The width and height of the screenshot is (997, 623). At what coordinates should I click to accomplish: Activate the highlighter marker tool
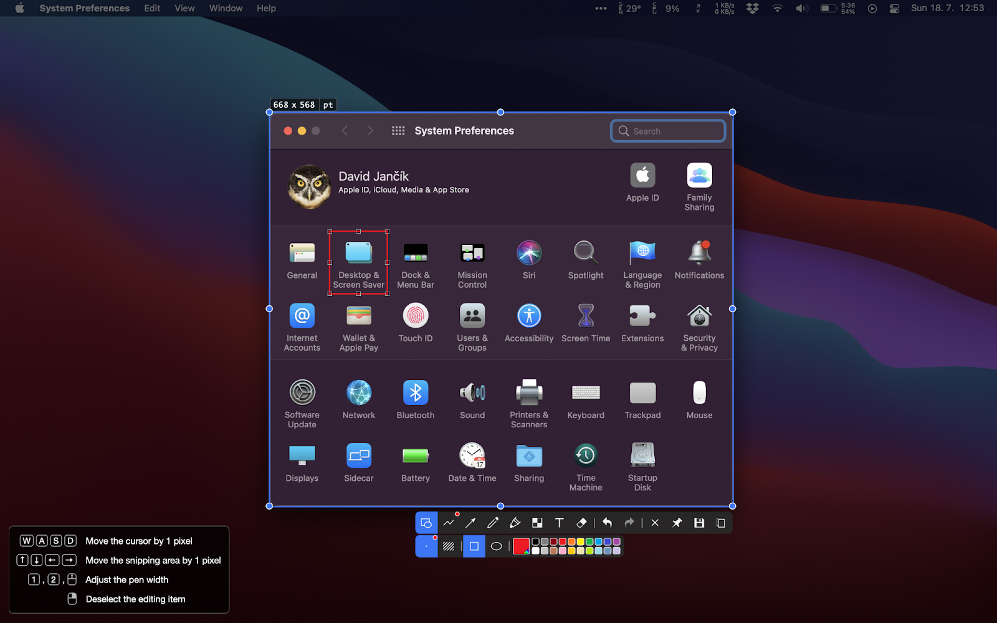(x=515, y=523)
